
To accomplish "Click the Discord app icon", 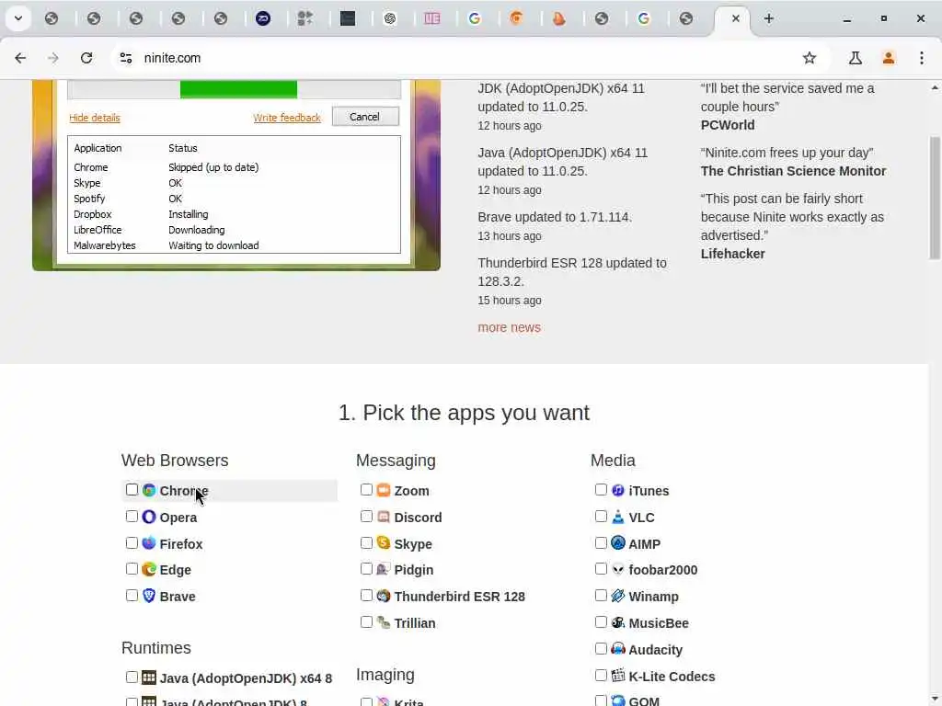I will 384,517.
